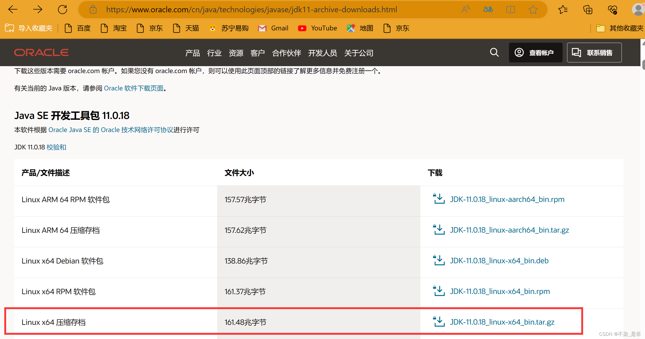Open the 百度 bookmark

click(x=78, y=28)
